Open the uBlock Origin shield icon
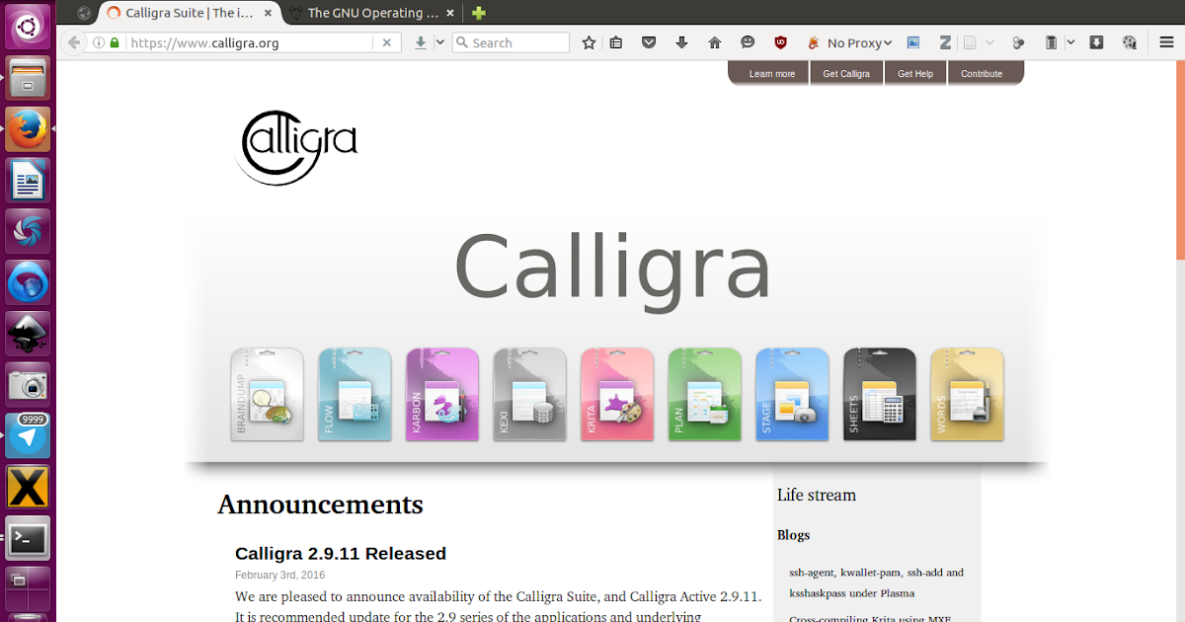The height and width of the screenshot is (622, 1185). [780, 42]
